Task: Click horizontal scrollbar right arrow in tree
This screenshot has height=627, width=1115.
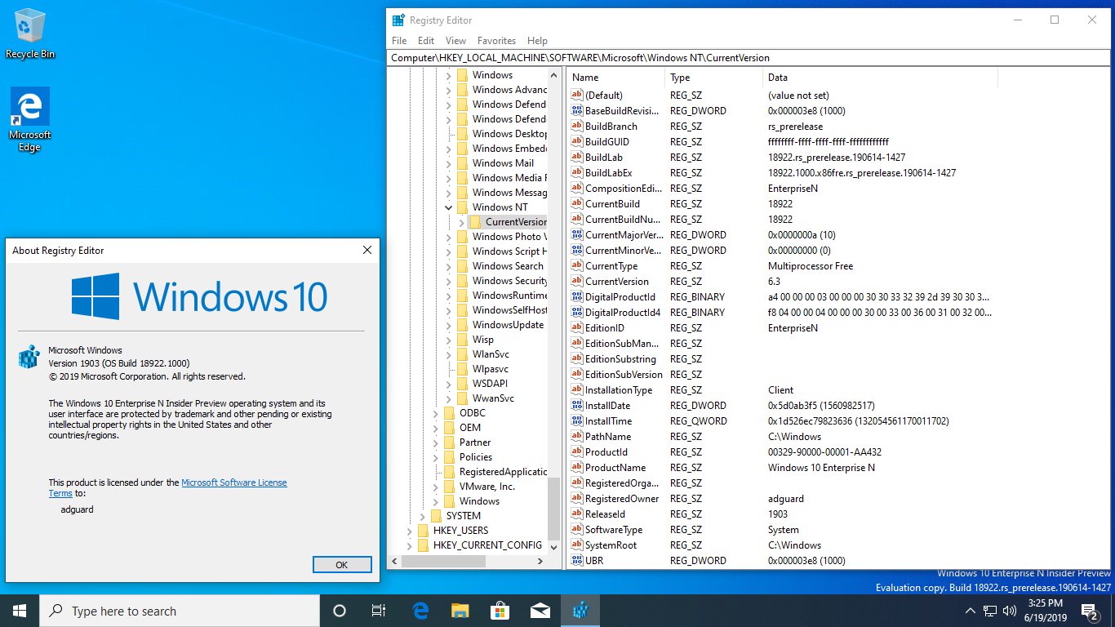Action: [540, 562]
